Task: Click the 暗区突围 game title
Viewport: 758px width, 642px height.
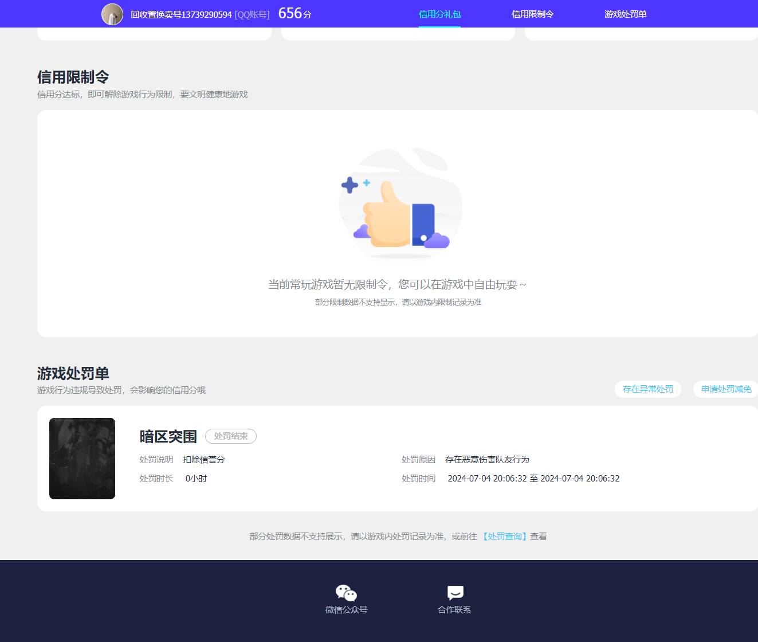Action: click(167, 436)
